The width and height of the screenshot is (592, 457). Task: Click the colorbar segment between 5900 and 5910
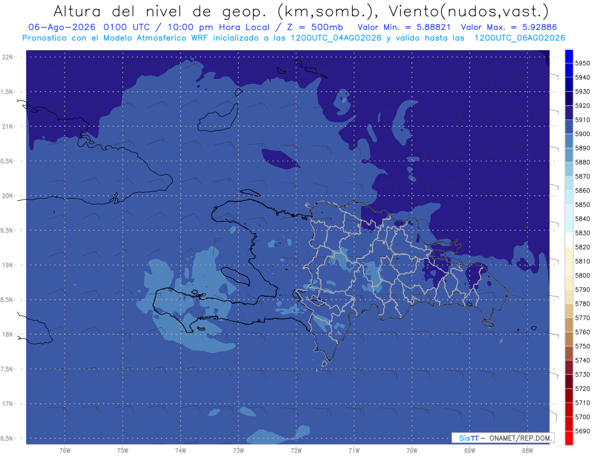(x=568, y=127)
